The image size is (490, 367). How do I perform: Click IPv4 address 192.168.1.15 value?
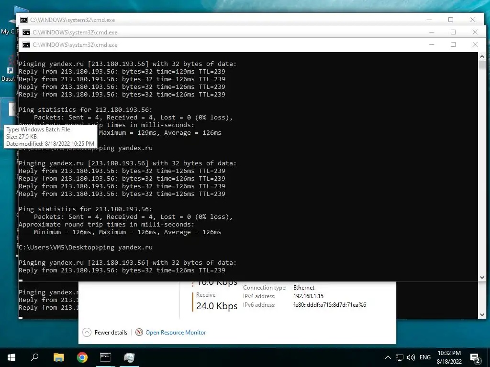(x=308, y=296)
